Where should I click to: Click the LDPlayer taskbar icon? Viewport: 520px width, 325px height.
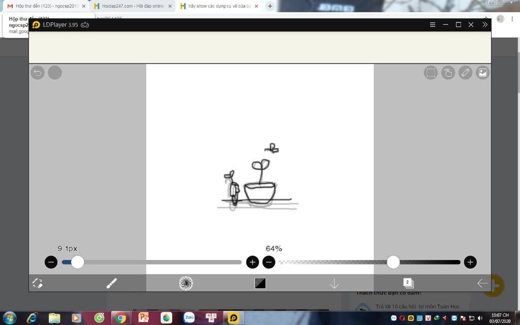pyautogui.click(x=234, y=318)
